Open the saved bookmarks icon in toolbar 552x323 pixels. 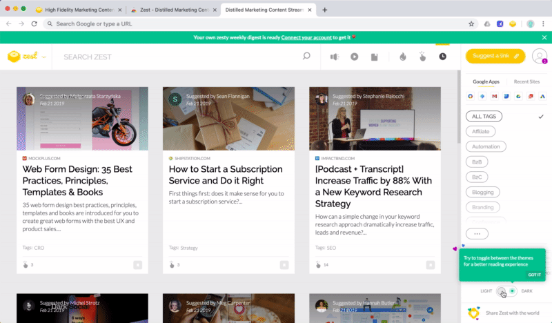pyautogui.click(x=374, y=57)
